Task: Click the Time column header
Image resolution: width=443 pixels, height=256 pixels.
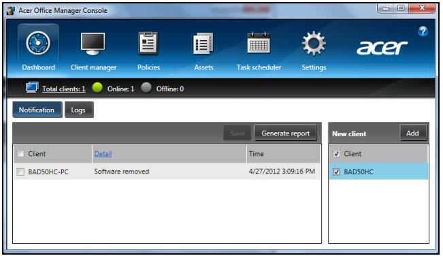Action: pos(283,154)
